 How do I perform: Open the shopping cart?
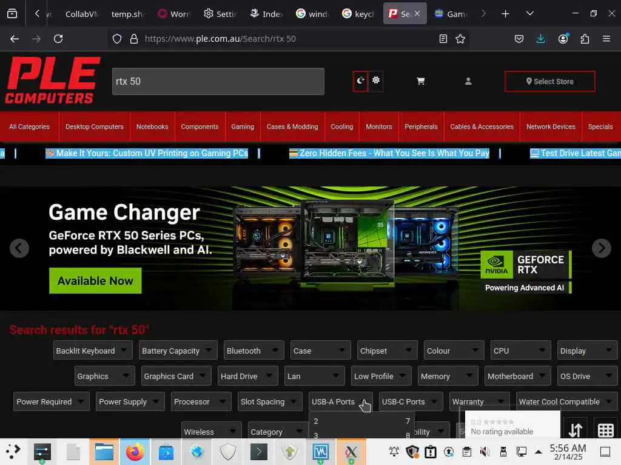tap(421, 81)
